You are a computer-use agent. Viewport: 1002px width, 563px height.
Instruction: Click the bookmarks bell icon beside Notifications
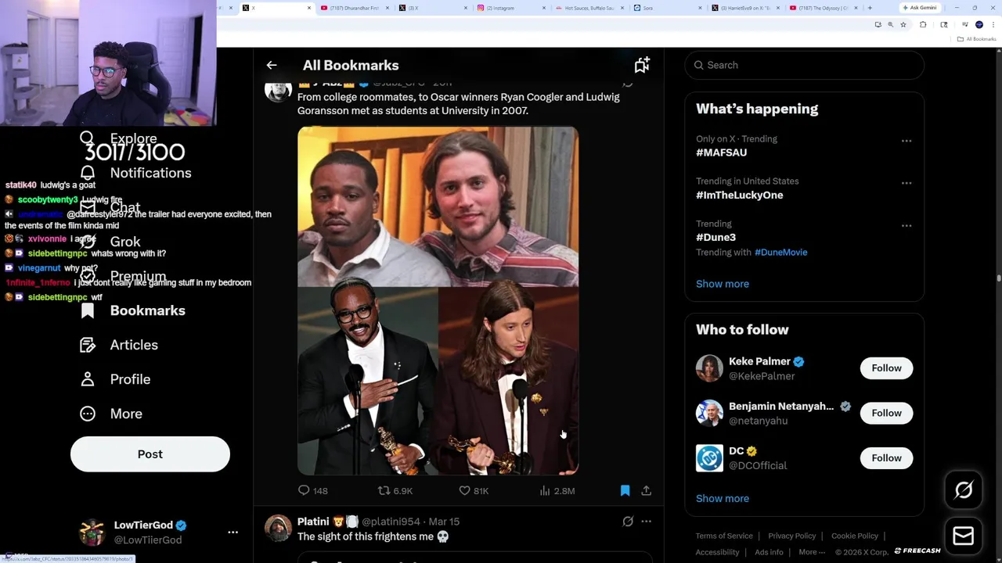(88, 173)
